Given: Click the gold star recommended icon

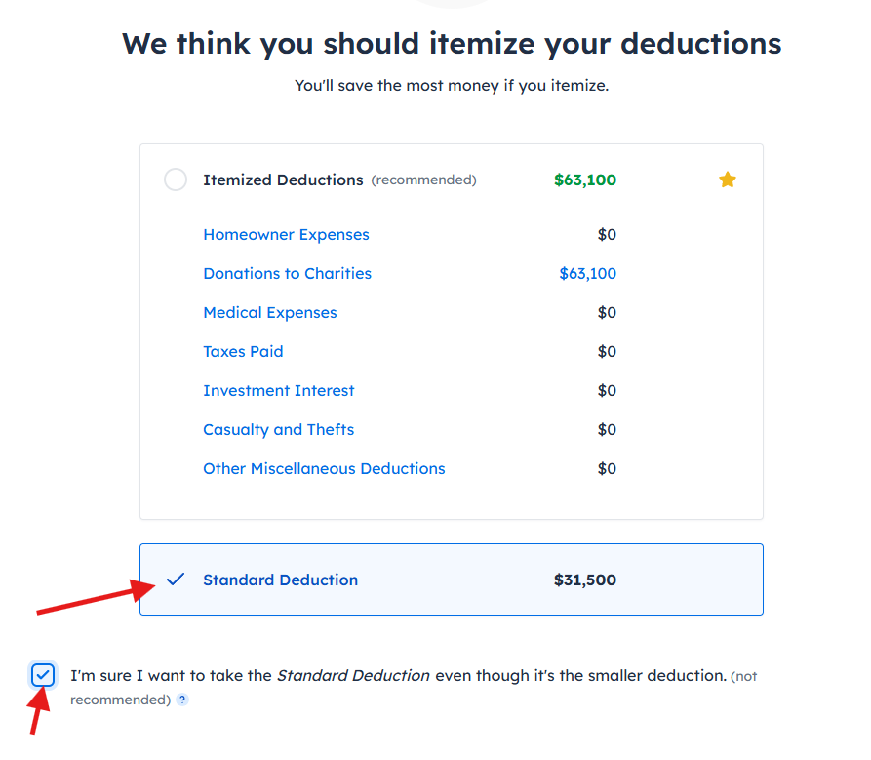Looking at the screenshot, I should coord(727,180).
